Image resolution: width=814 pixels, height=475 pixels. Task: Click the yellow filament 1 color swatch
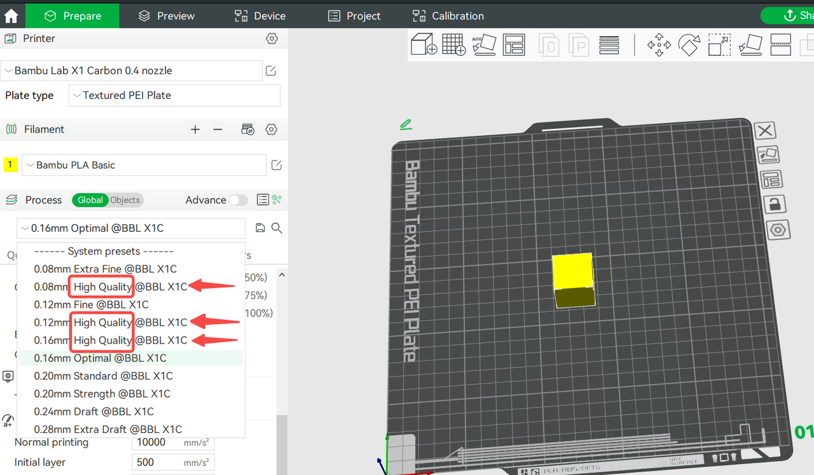click(x=10, y=165)
